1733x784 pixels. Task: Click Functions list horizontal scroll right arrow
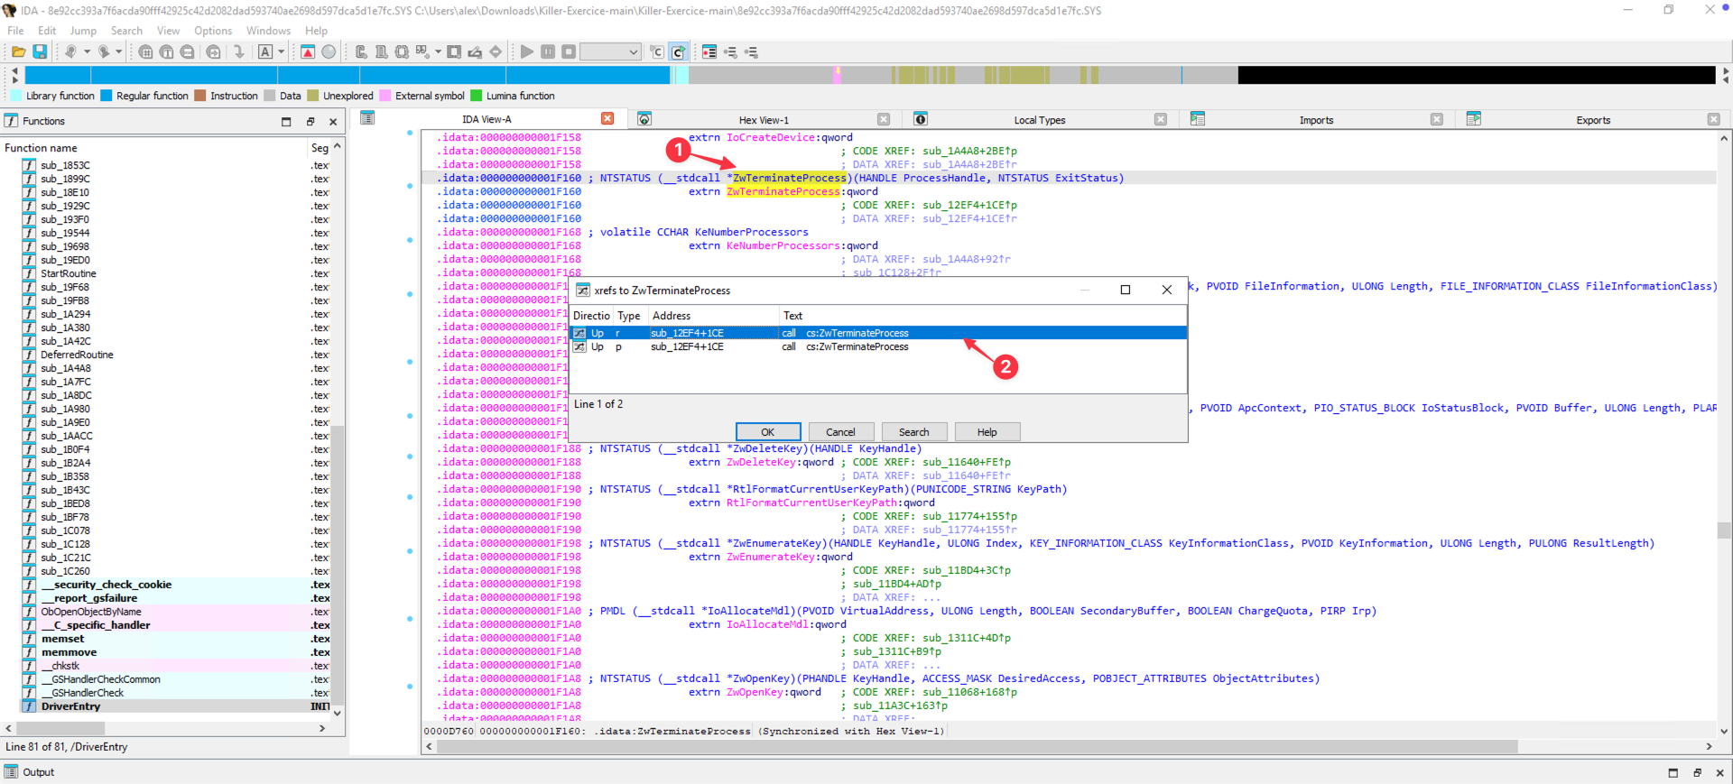coord(322,728)
